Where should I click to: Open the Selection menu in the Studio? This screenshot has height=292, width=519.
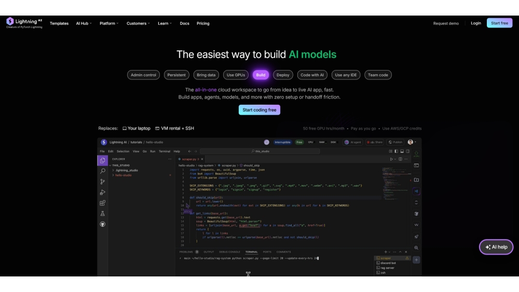point(123,151)
